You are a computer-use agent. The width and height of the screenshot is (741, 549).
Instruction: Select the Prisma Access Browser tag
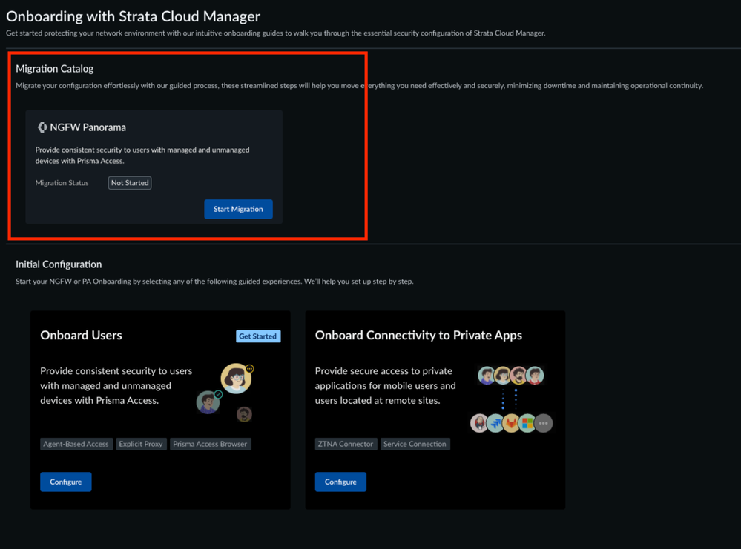click(211, 444)
